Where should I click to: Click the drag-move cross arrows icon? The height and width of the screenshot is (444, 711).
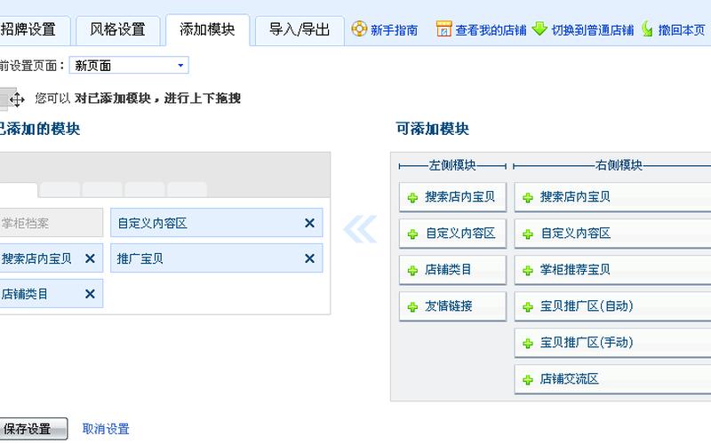tap(17, 99)
